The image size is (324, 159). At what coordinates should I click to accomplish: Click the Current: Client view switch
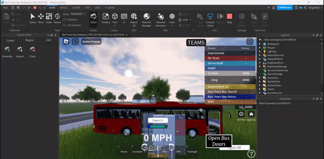tap(210, 20)
